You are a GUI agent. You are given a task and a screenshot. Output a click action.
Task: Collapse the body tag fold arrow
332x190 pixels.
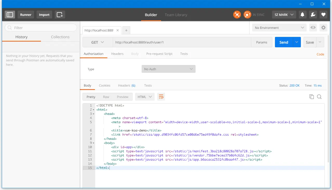pyautogui.click(x=93, y=143)
